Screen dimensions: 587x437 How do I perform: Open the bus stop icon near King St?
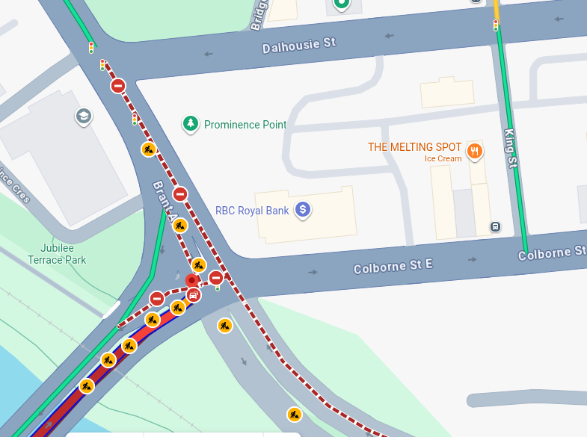(x=495, y=226)
